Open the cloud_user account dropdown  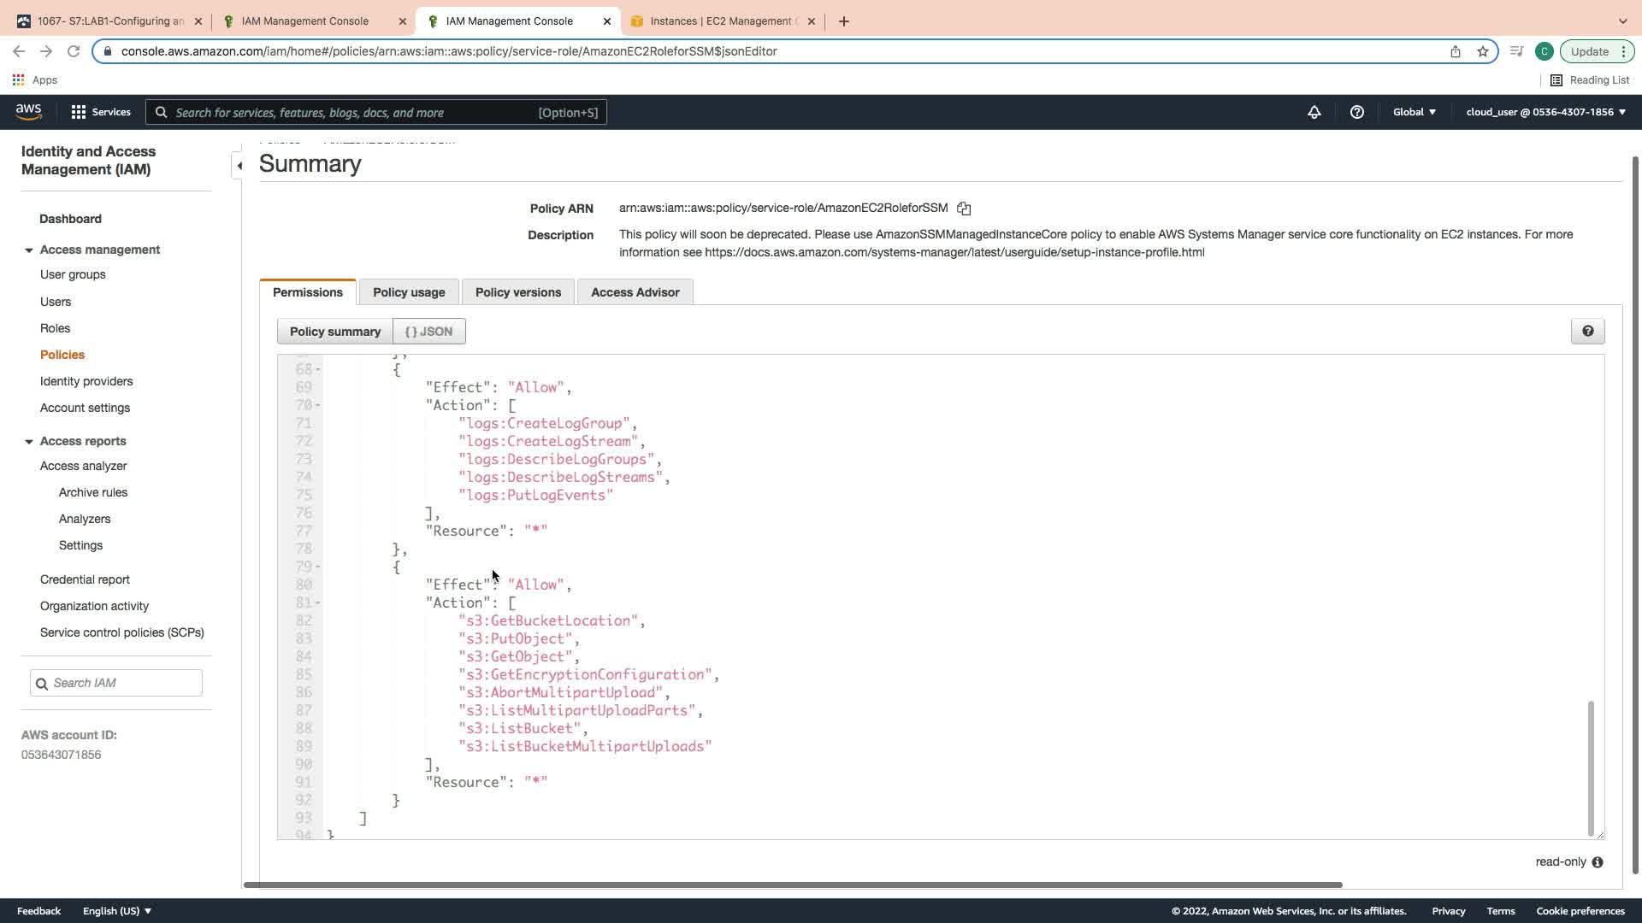coord(1545,112)
